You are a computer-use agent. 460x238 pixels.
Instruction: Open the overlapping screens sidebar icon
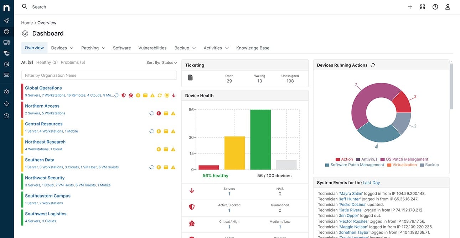tap(6, 53)
